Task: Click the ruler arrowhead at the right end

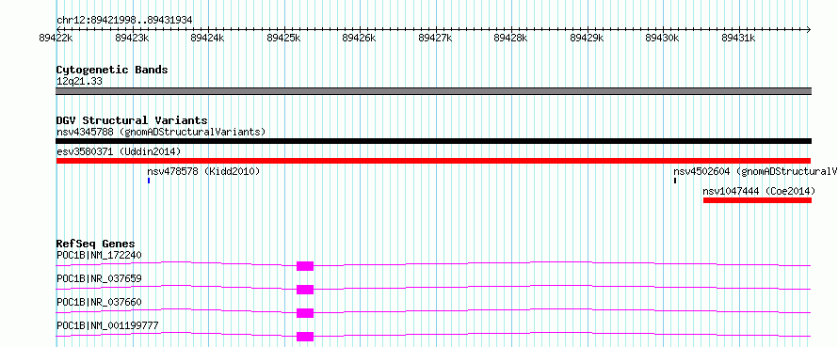Action: pos(808,29)
